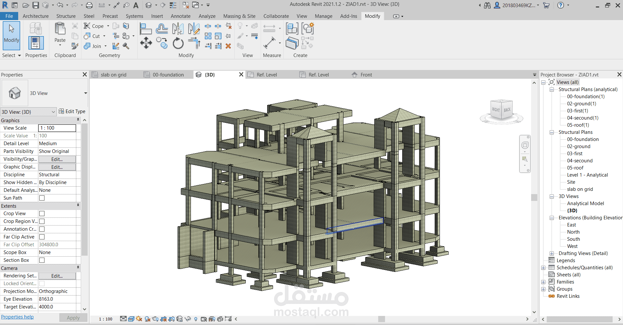
Task: Click the Edit button for Visibility/Graphics
Action: pos(56,159)
